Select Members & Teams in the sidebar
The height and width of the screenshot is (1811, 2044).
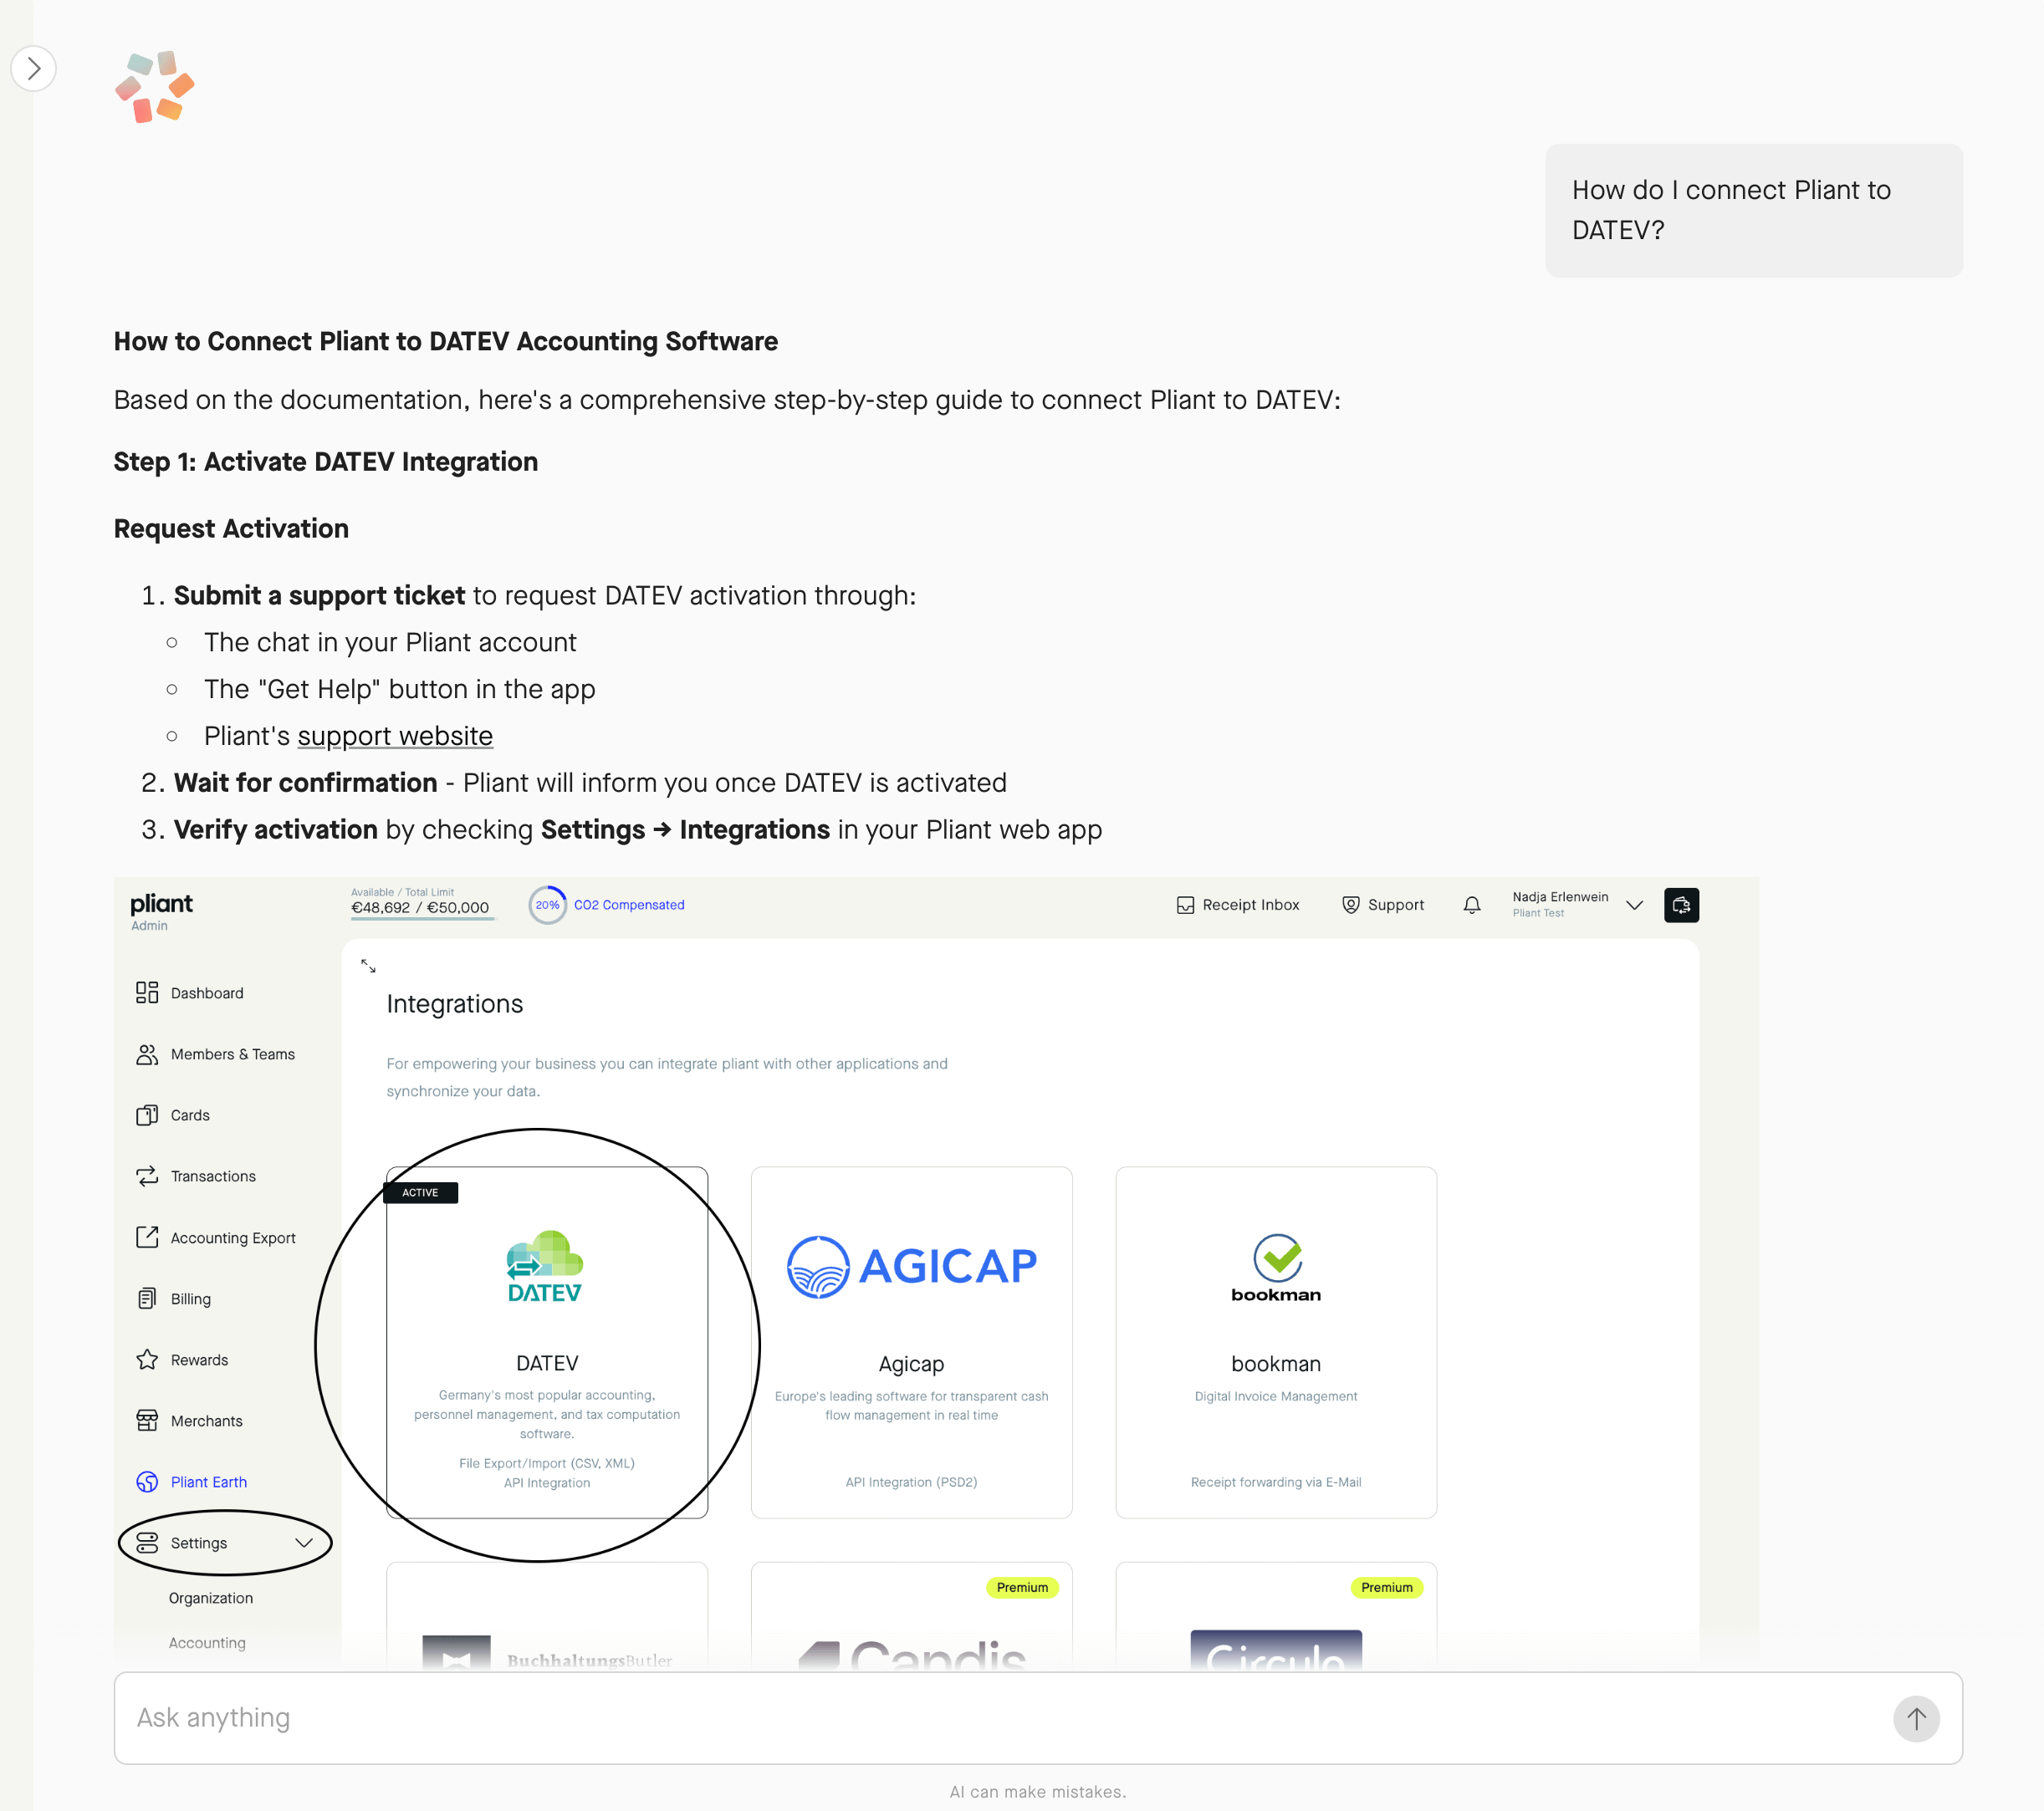tap(233, 1054)
